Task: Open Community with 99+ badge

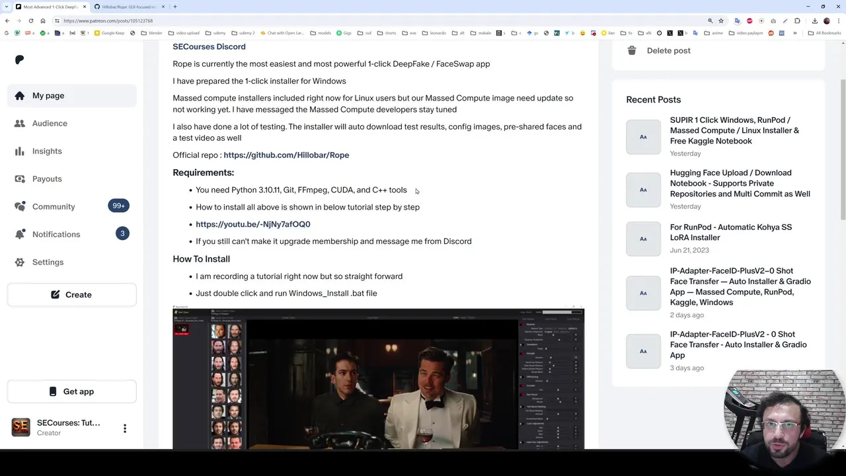Action: [x=71, y=206]
